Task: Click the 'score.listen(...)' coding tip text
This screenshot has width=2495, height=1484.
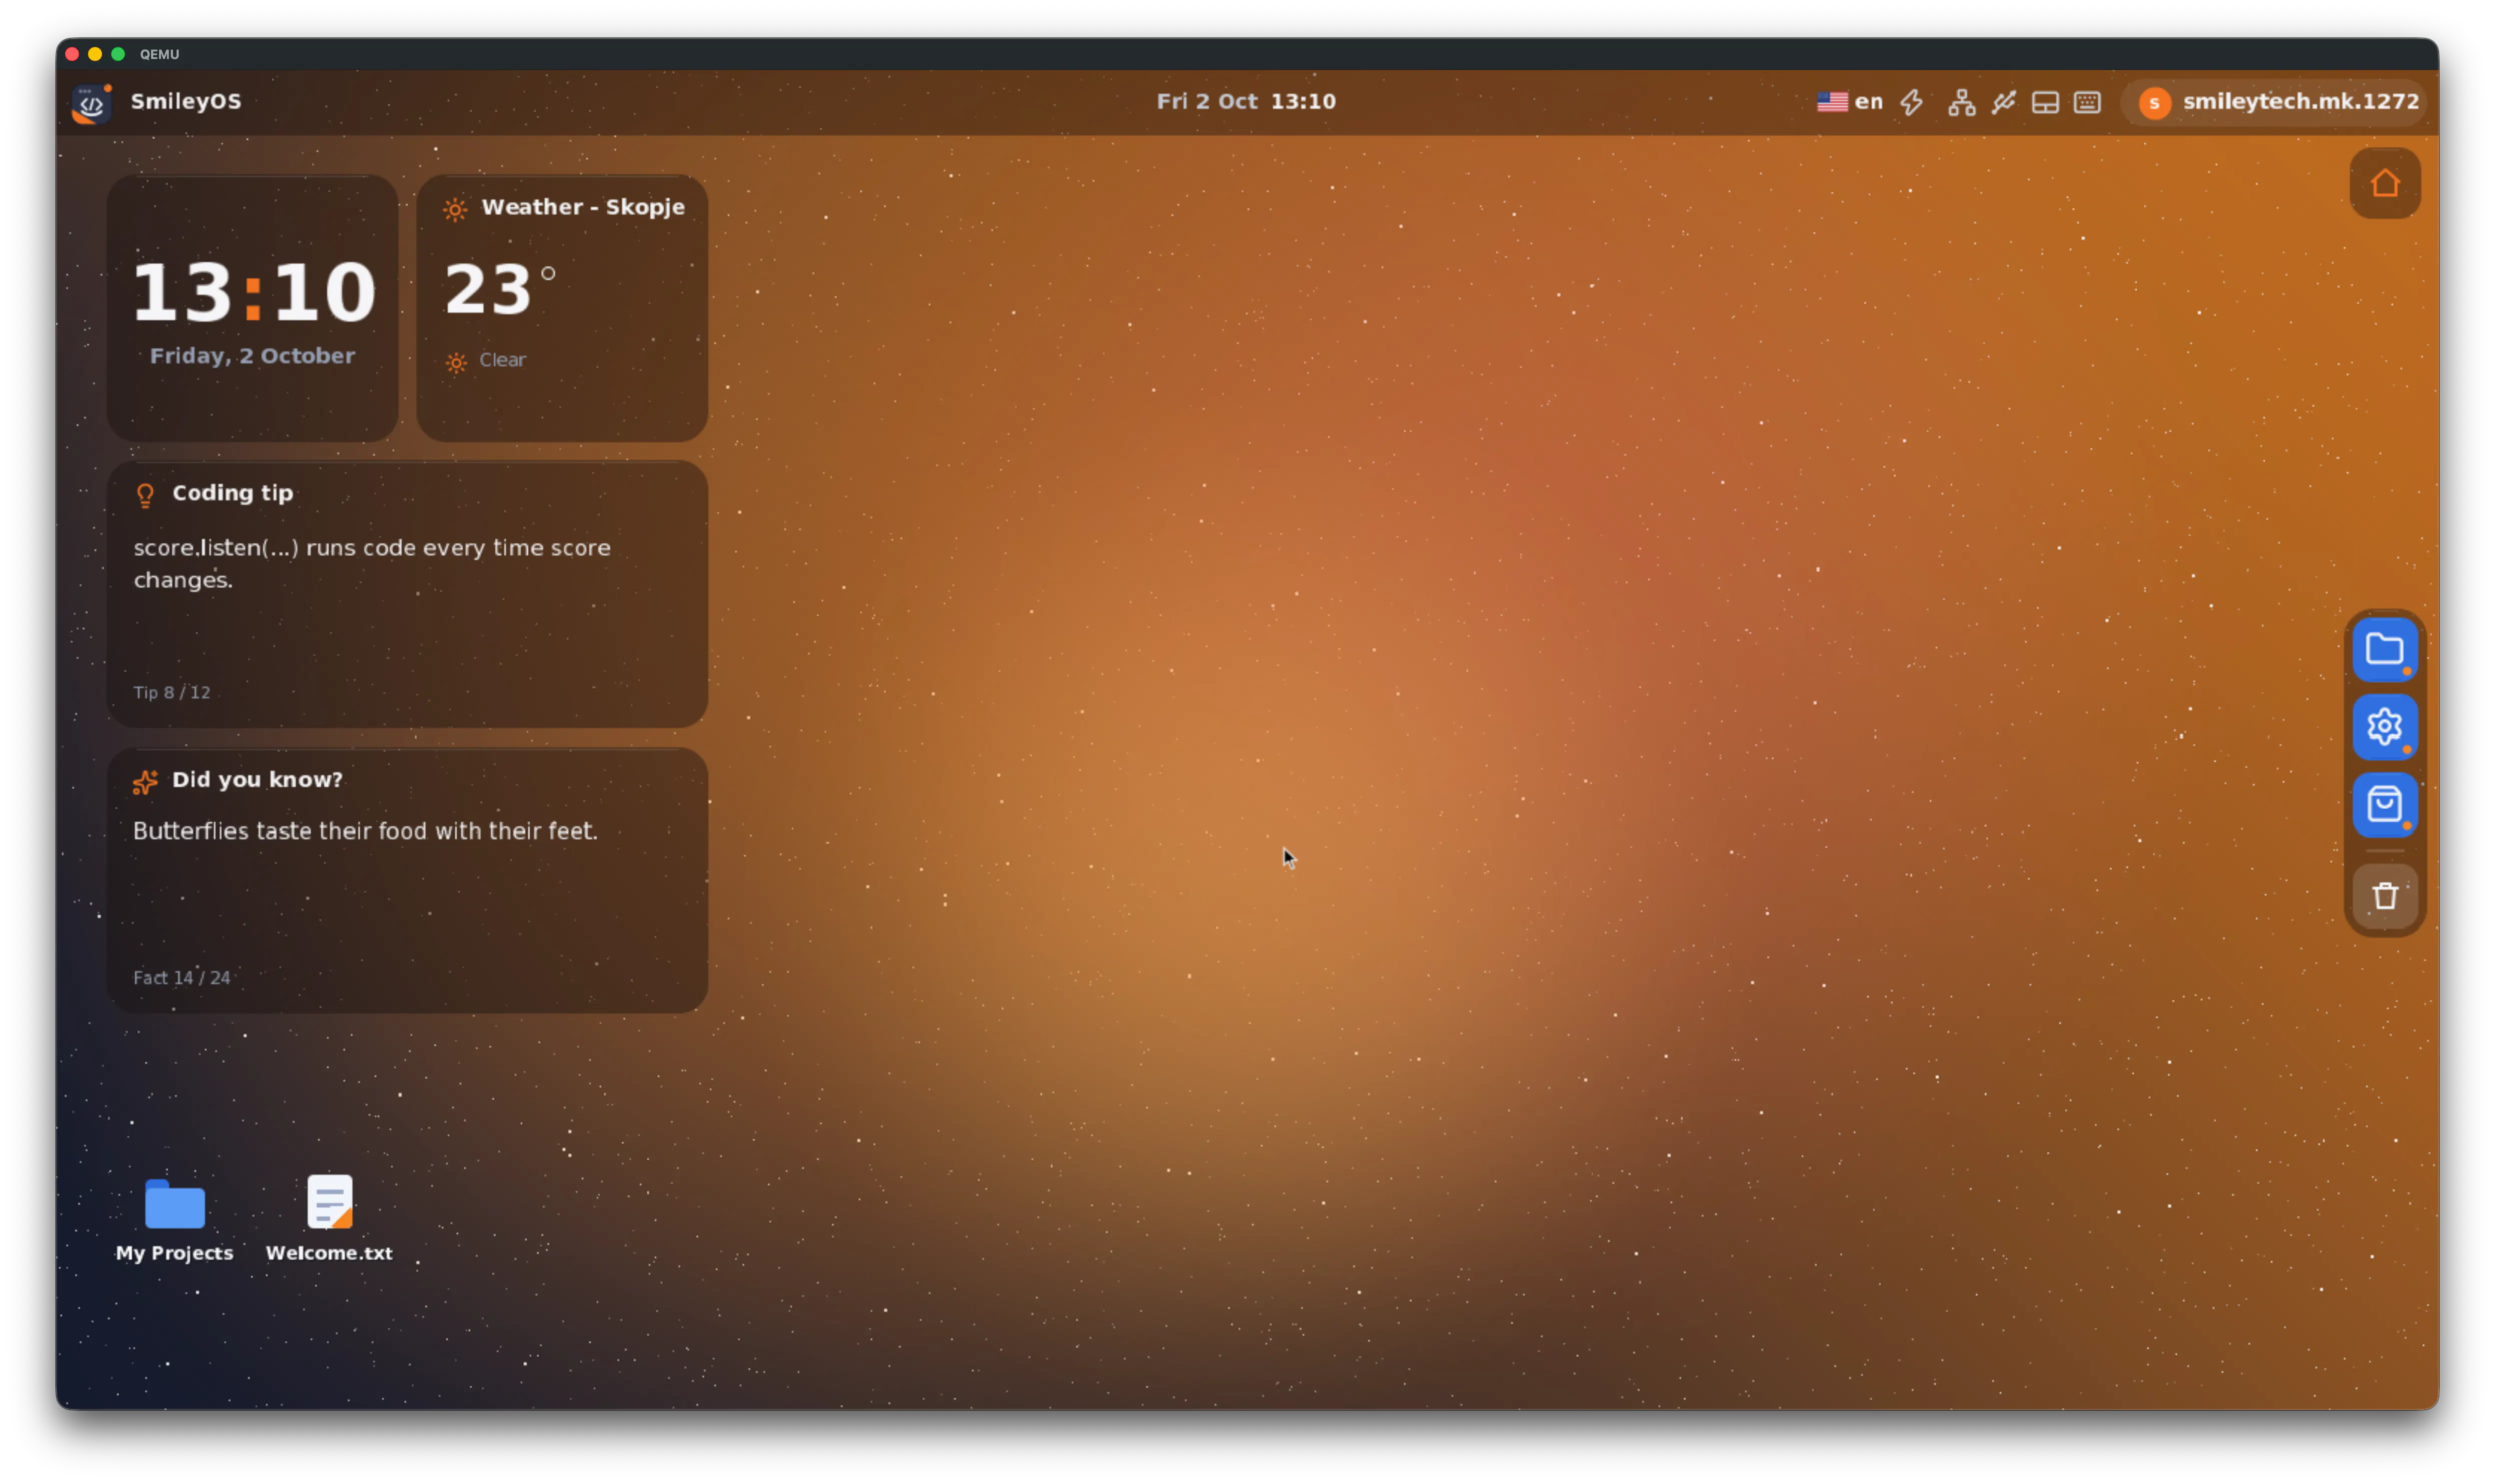Action: point(372,564)
